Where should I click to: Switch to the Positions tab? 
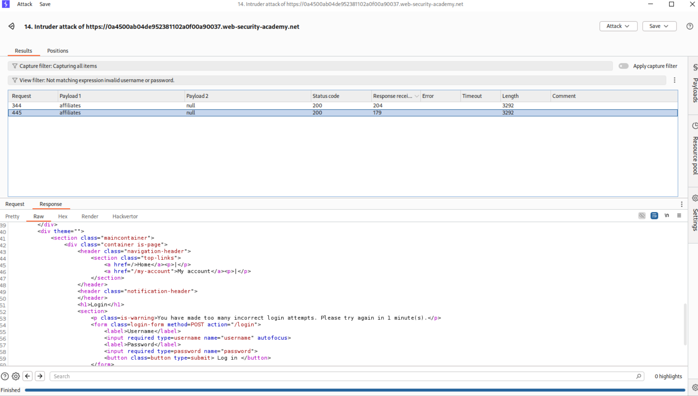pyautogui.click(x=58, y=51)
